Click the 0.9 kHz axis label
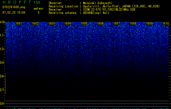Image resolution: width=171 pixels, height=109 pixels. pos(2,63)
